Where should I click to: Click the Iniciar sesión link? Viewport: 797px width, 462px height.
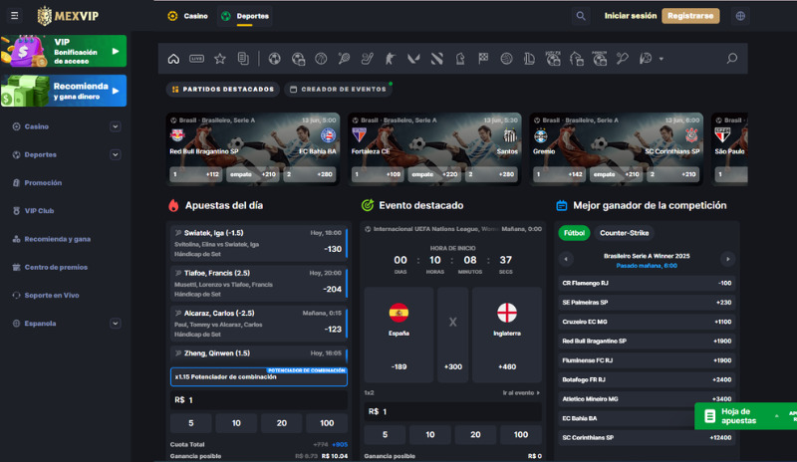point(631,16)
